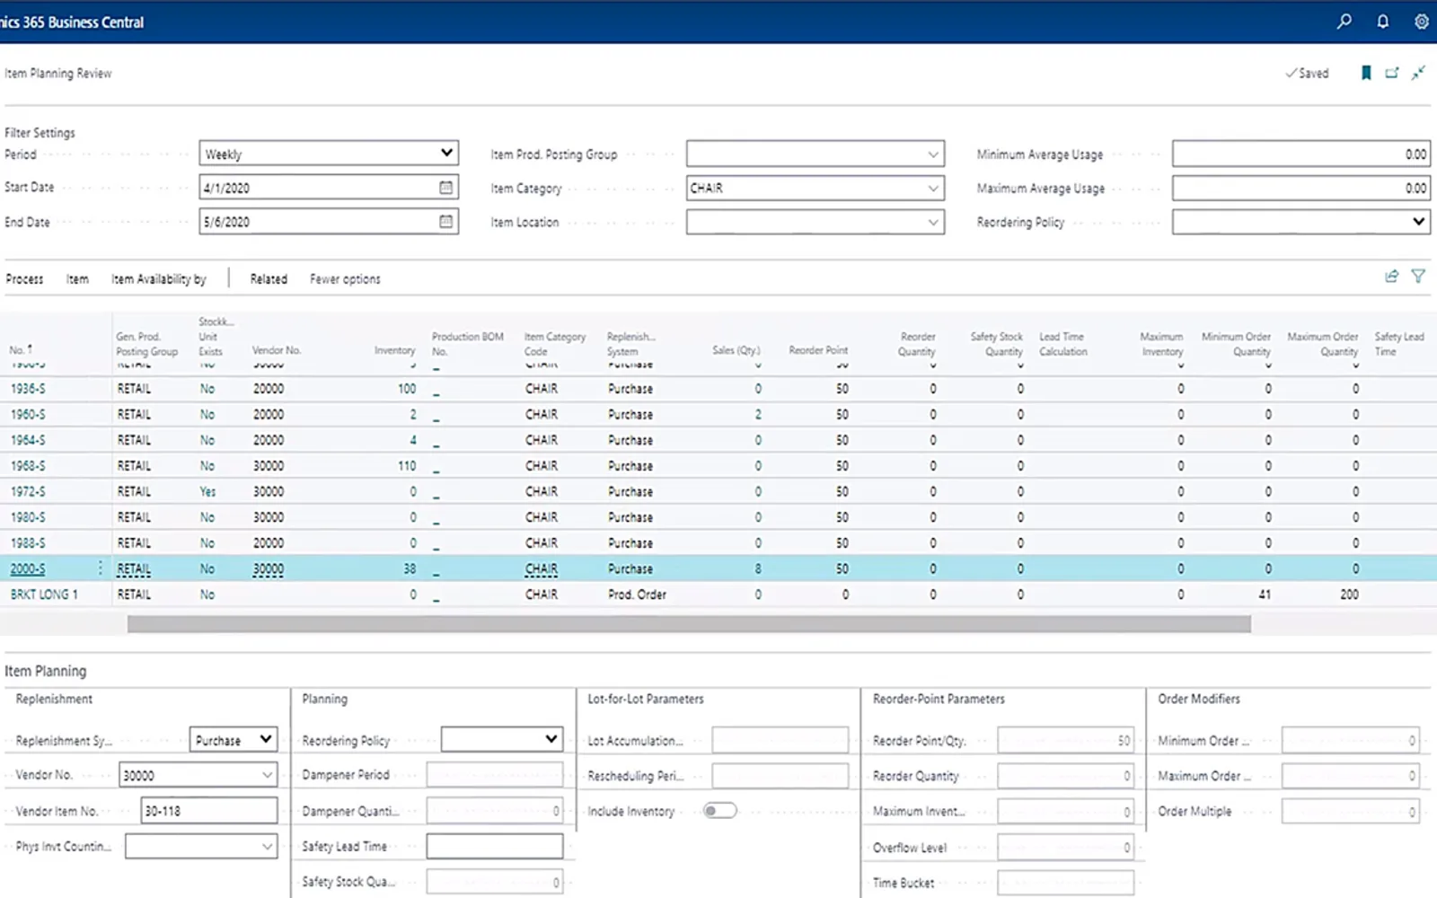Click the bookmark icon beside Saved
Screen dimensions: 1437x898
(x=1366, y=73)
